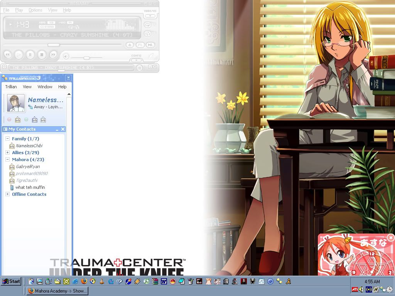The width and height of the screenshot is (395, 296).
Task: Select contact protoman909090
Action: [x=31, y=173]
